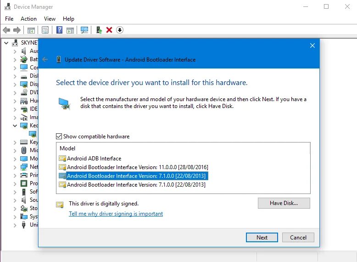Image resolution: width=357 pixels, height=262 pixels.
Task: Select the device under expanded Ked category
Action: (x=33, y=134)
